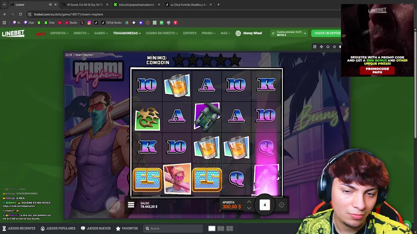Switch to kick.com popout browser tab
This screenshot has width=417, height=234.
(137, 5)
